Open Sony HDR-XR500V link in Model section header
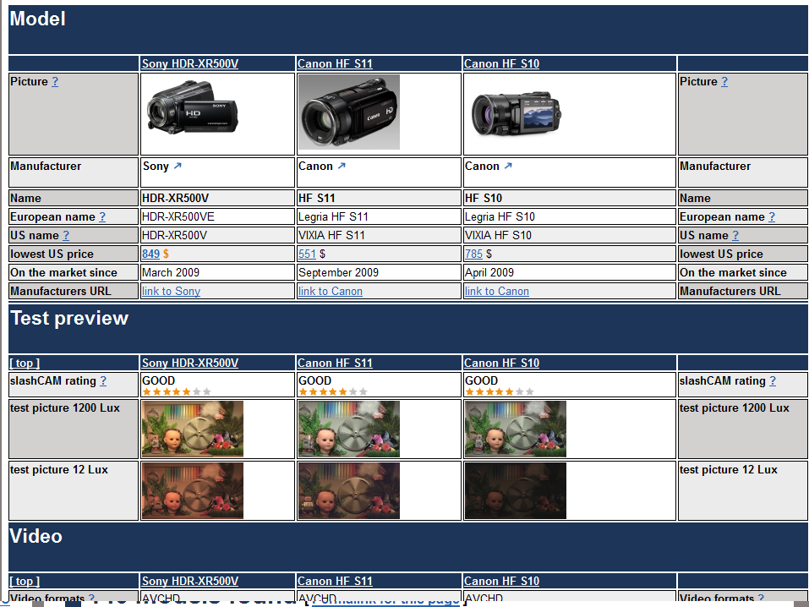The width and height of the screenshot is (809, 607). (x=190, y=63)
